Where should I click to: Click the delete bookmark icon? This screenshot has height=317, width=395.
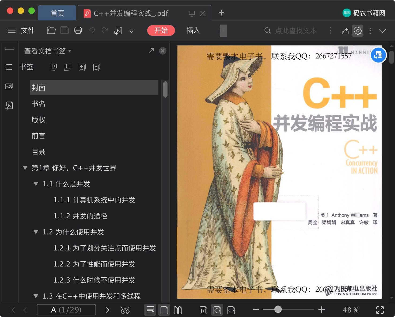(96, 67)
